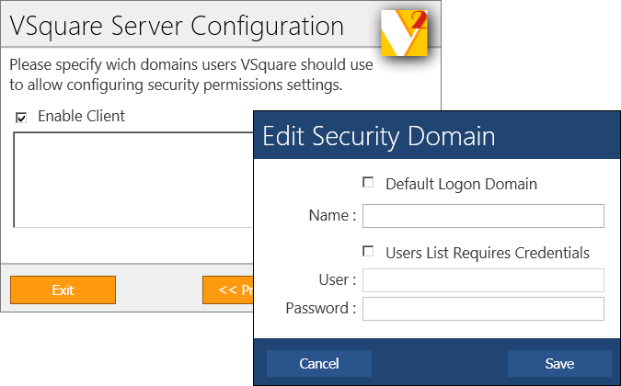Click the VSquare logo icon
The width and height of the screenshot is (621, 386).
(404, 33)
